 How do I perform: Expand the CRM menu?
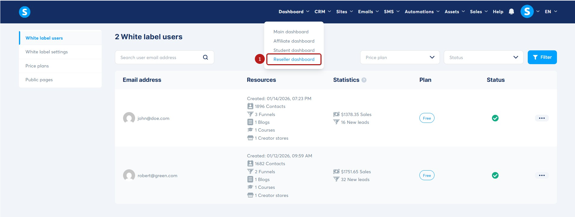(323, 12)
